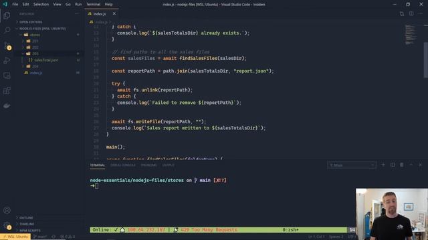Click the webcam video overlay
Image resolution: width=428 pixels, height=240 pixels.
[392, 214]
